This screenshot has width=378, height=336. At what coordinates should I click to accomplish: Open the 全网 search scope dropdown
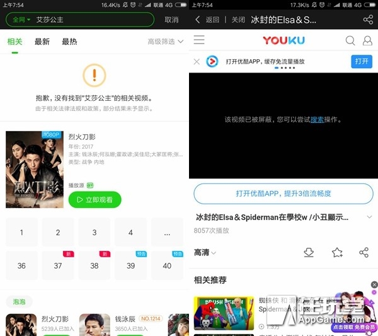(x=21, y=20)
